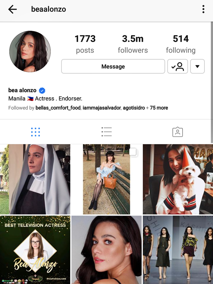Toggle the following status person icon
This screenshot has height=284, width=213.
[177, 66]
